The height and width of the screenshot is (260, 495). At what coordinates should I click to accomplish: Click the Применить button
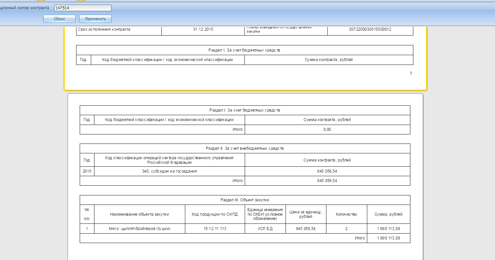coord(95,19)
